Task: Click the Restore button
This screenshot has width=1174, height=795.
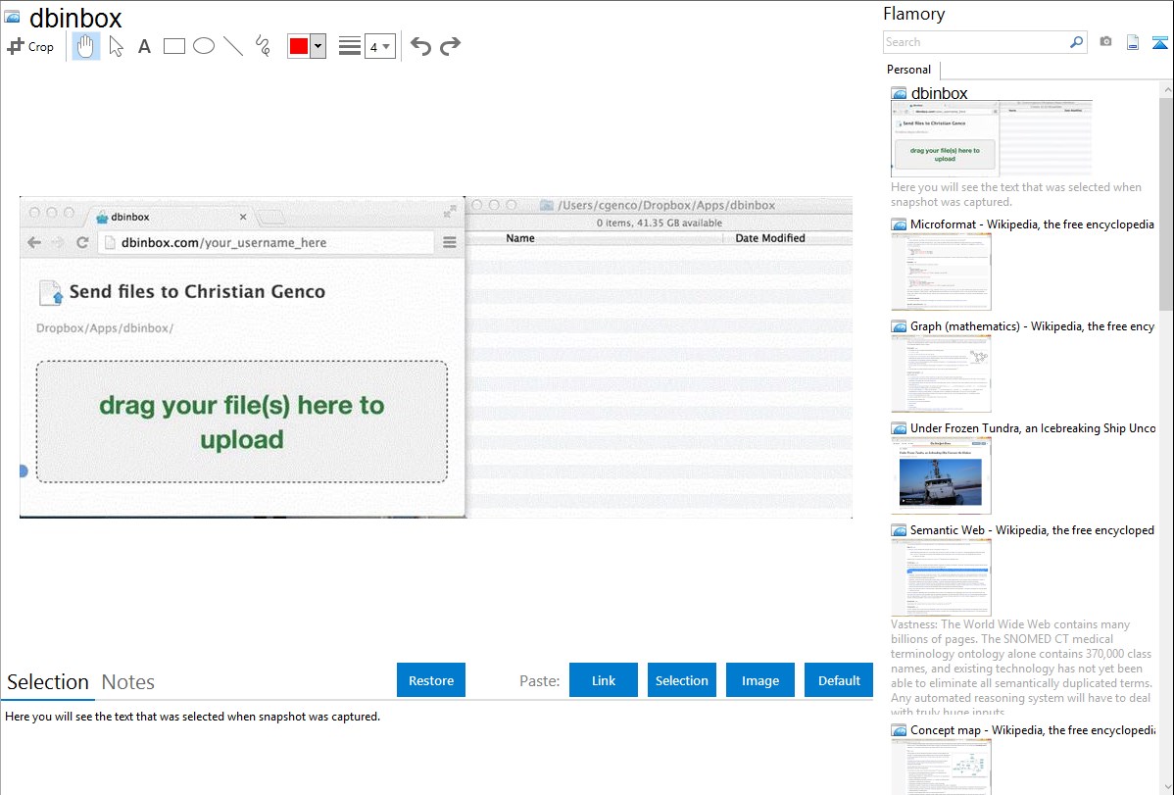Action: coord(431,680)
